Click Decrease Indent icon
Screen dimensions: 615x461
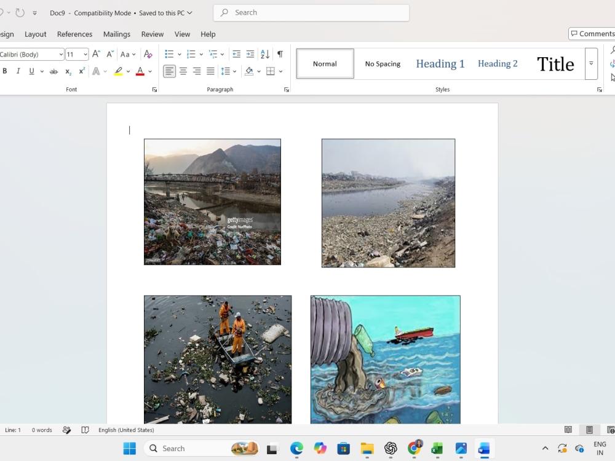(236, 54)
